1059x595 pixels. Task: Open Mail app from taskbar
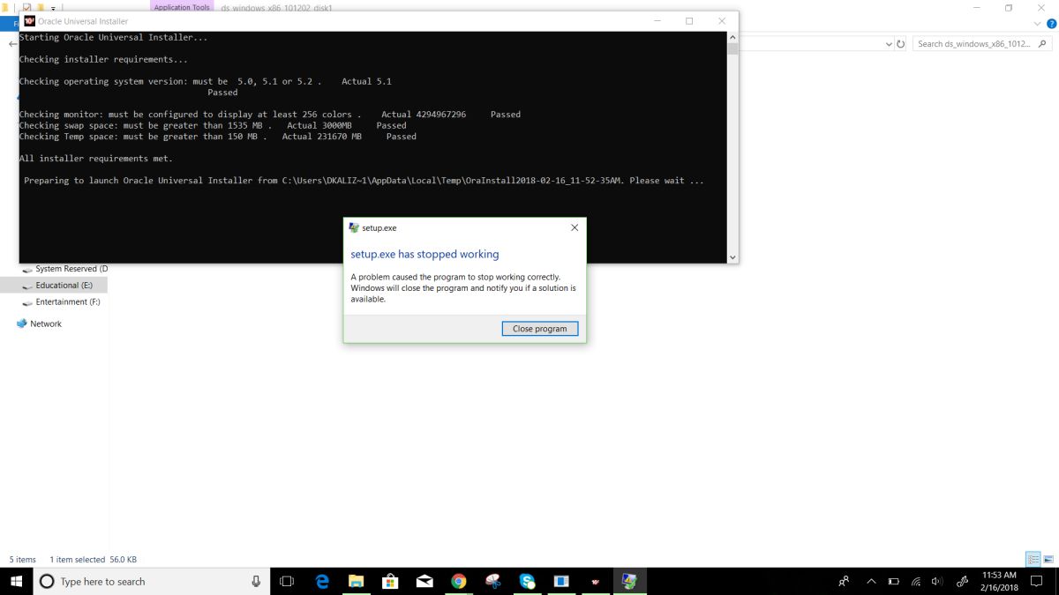click(x=424, y=581)
